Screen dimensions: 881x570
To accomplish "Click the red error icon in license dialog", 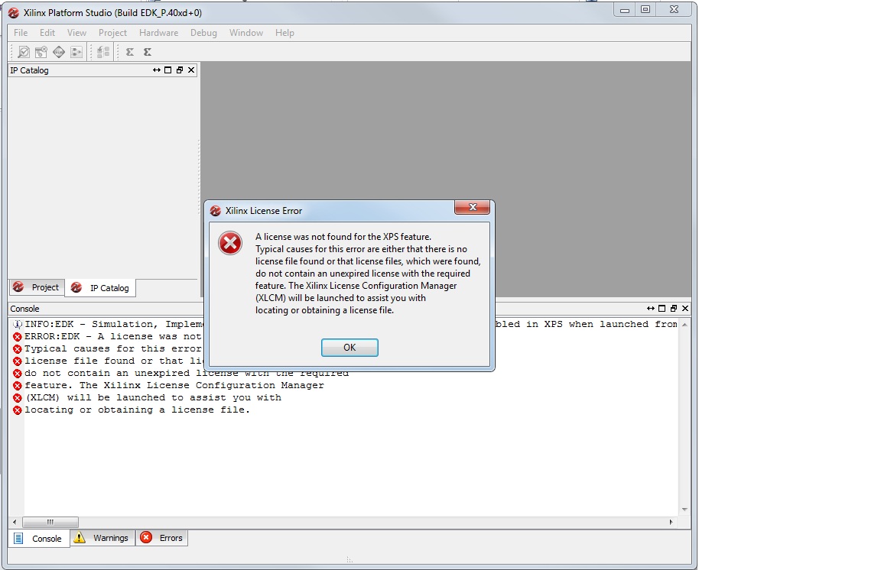I will (x=229, y=244).
